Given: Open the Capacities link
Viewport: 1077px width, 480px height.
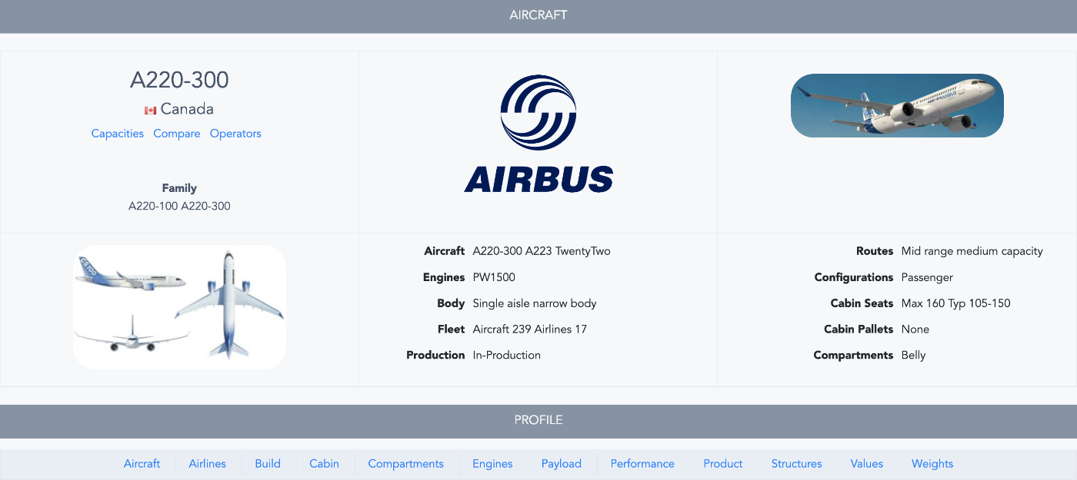Looking at the screenshot, I should (117, 134).
